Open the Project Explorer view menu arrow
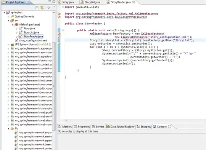The width and height of the screenshot is (206, 150). (x=54, y=7)
